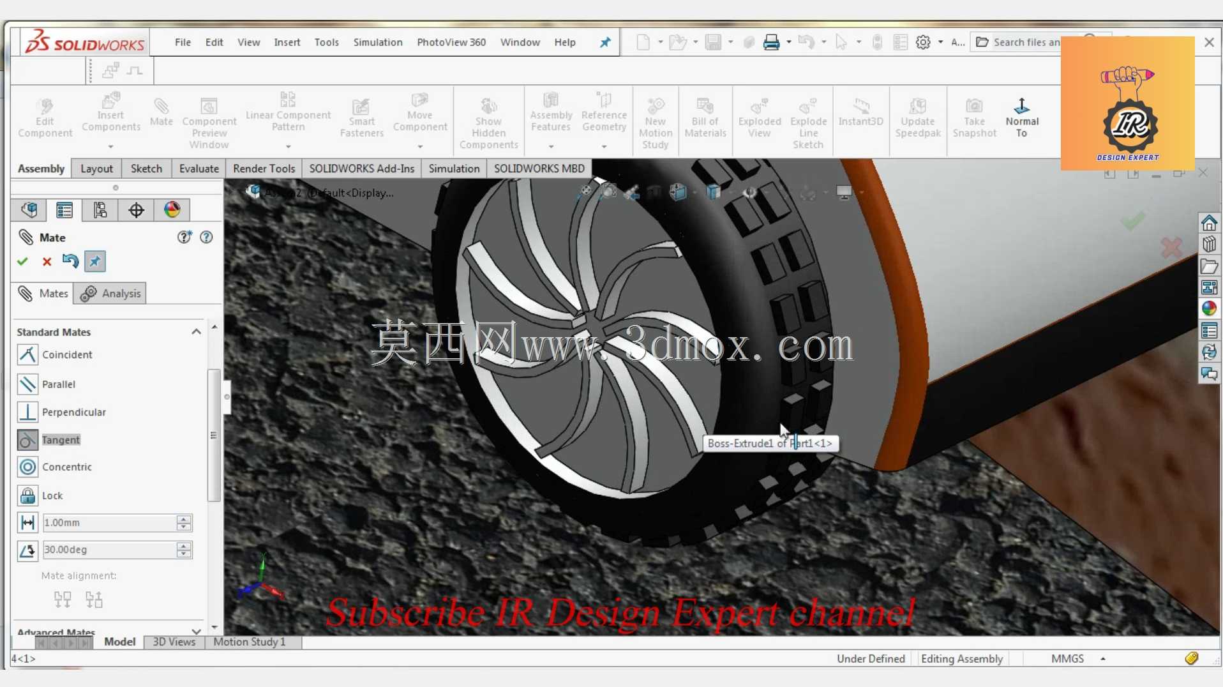Open the FeatureManager design tree tab
Viewport: 1223px width, 687px height.
[29, 210]
